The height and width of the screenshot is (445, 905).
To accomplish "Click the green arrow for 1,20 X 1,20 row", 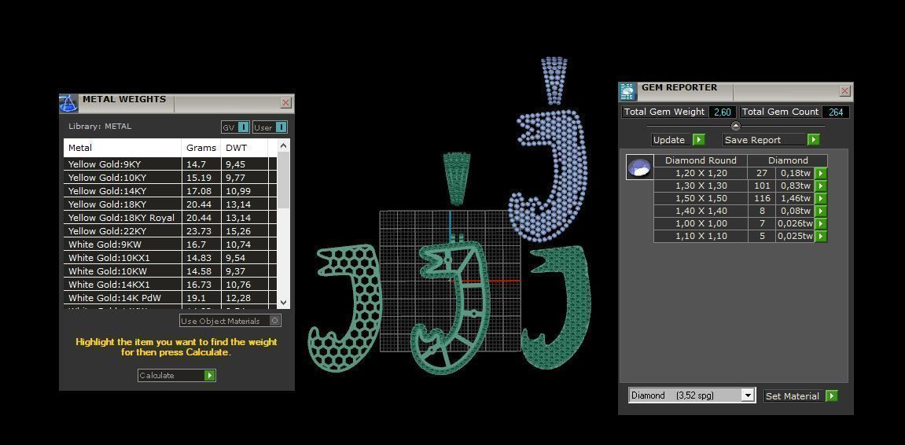I will pyautogui.click(x=820, y=173).
